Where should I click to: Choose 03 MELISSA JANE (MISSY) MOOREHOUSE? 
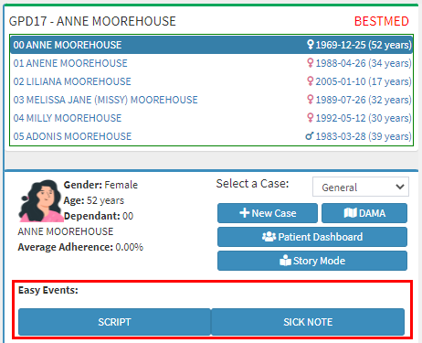pyautogui.click(x=211, y=100)
